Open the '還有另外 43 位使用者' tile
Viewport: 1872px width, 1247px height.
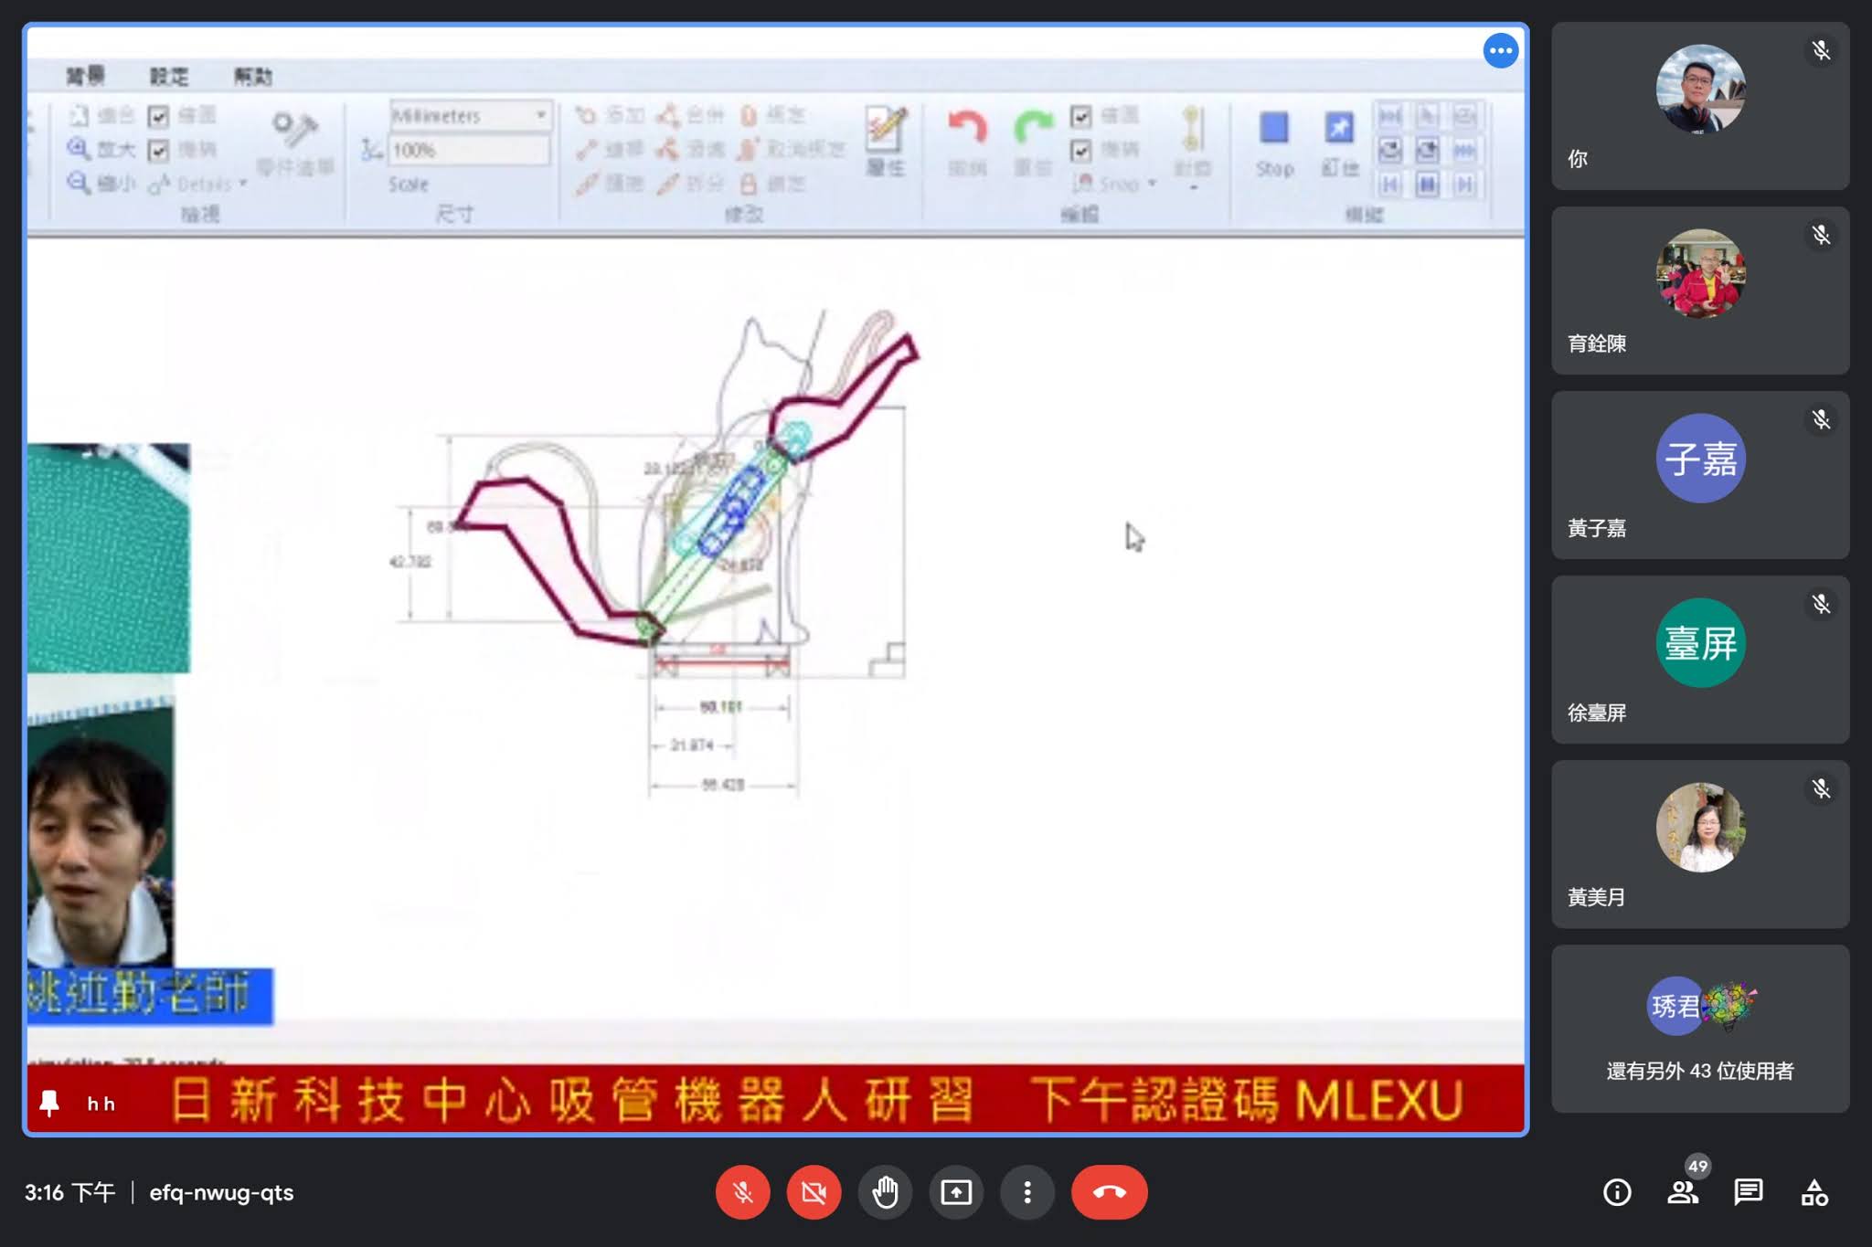tap(1700, 1028)
